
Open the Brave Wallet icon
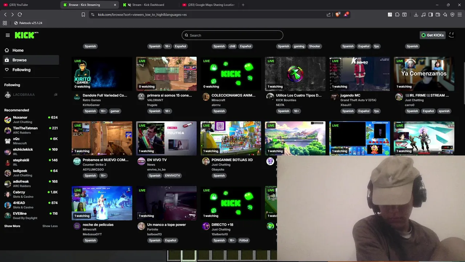click(438, 15)
